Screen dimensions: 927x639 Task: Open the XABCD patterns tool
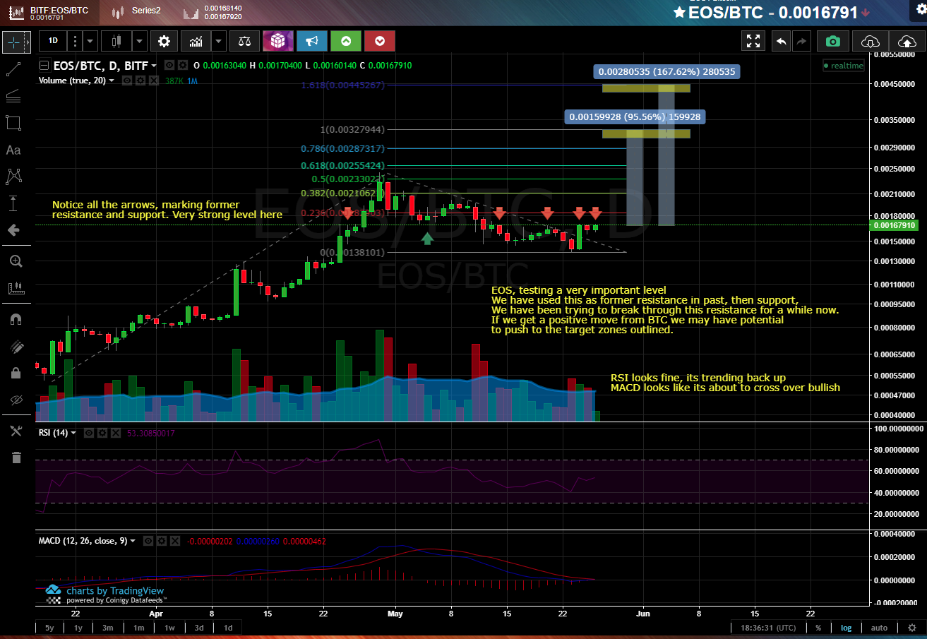pos(13,176)
